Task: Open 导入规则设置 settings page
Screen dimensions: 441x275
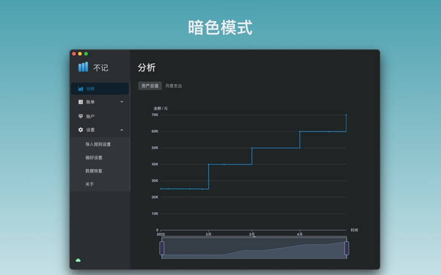Action: click(98, 144)
